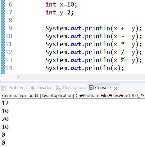Click line number 7 in the gutter

pyautogui.click(x=10, y=12)
